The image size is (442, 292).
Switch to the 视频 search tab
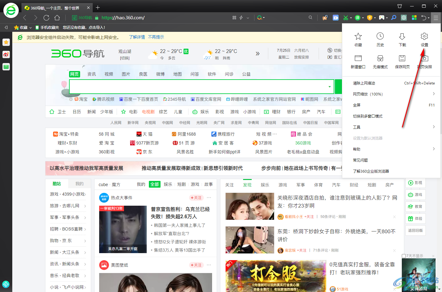[109, 74]
